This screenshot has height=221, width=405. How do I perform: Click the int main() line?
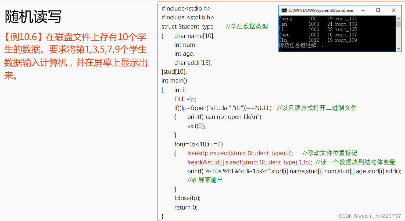coord(174,81)
